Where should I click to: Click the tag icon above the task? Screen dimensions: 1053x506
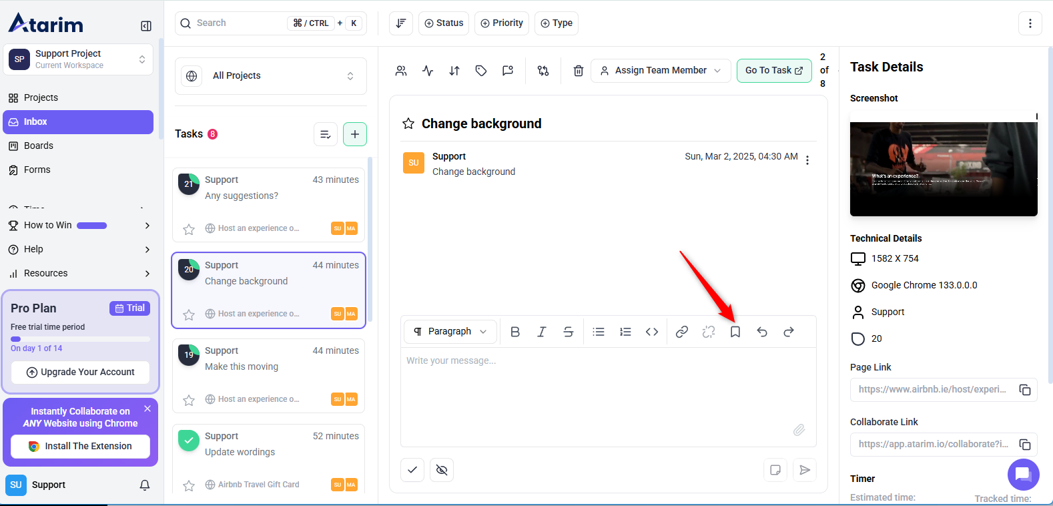pyautogui.click(x=480, y=71)
